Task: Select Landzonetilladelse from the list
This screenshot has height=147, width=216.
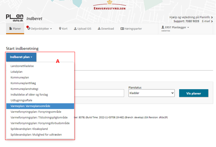Action: [x=22, y=66]
